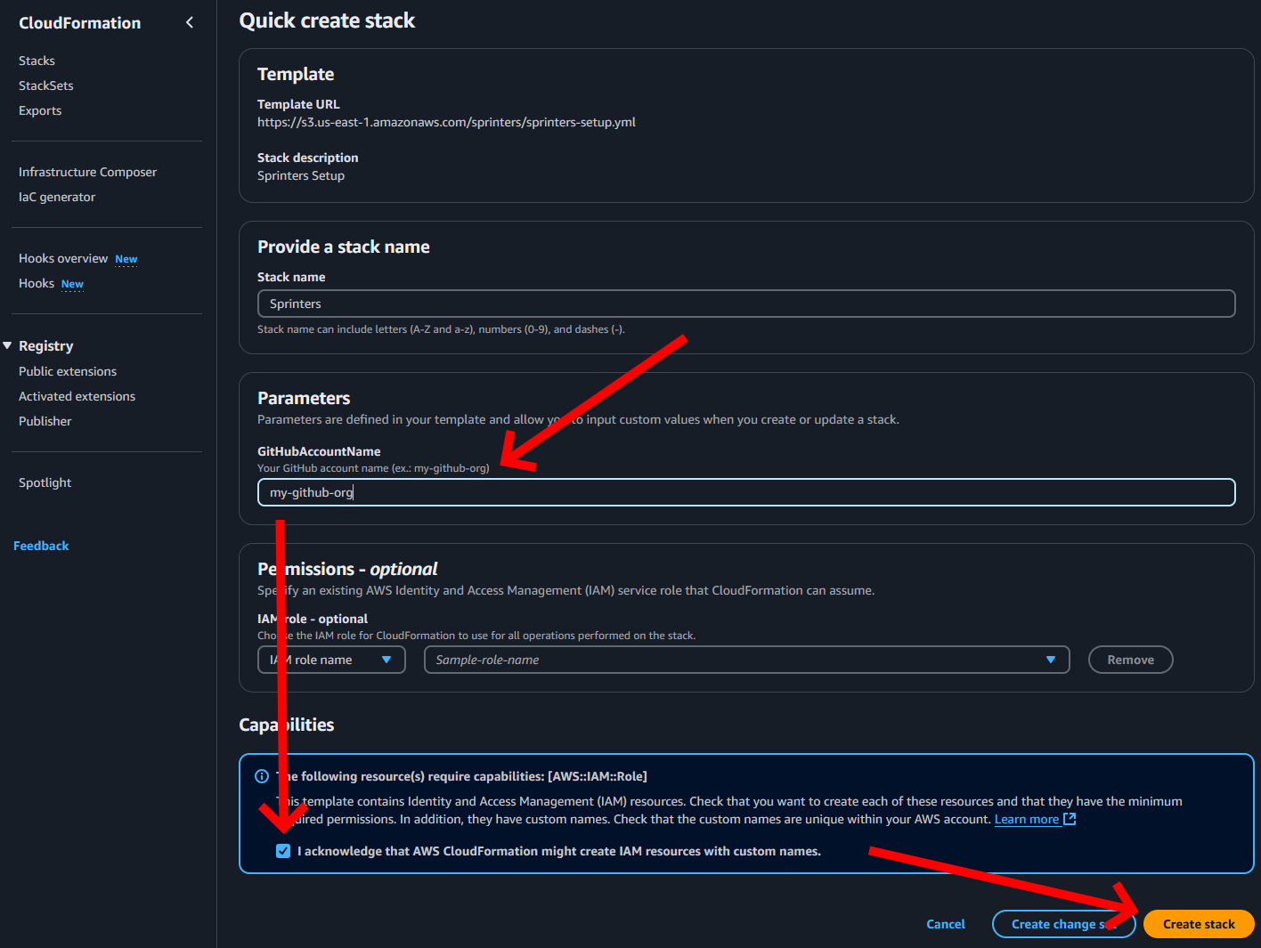Open StackSets in the sidebar
1261x948 pixels.
tap(46, 85)
